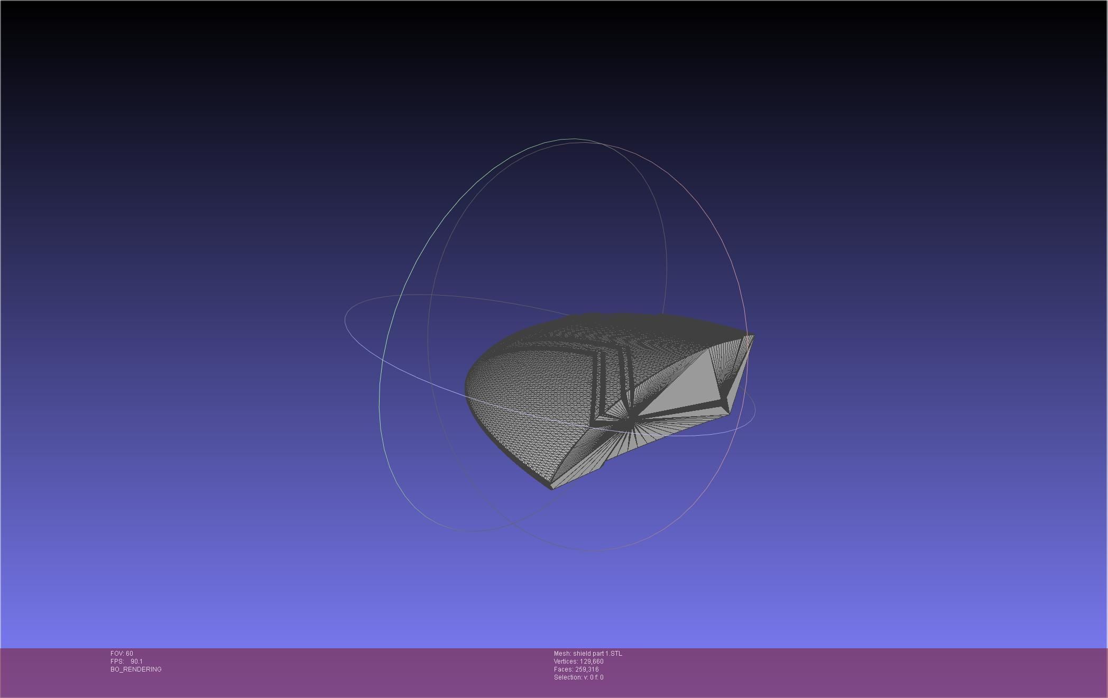This screenshot has height=698, width=1108.
Task: Click the 'Mesh: shield part 1.STL' label
Action: click(x=588, y=654)
